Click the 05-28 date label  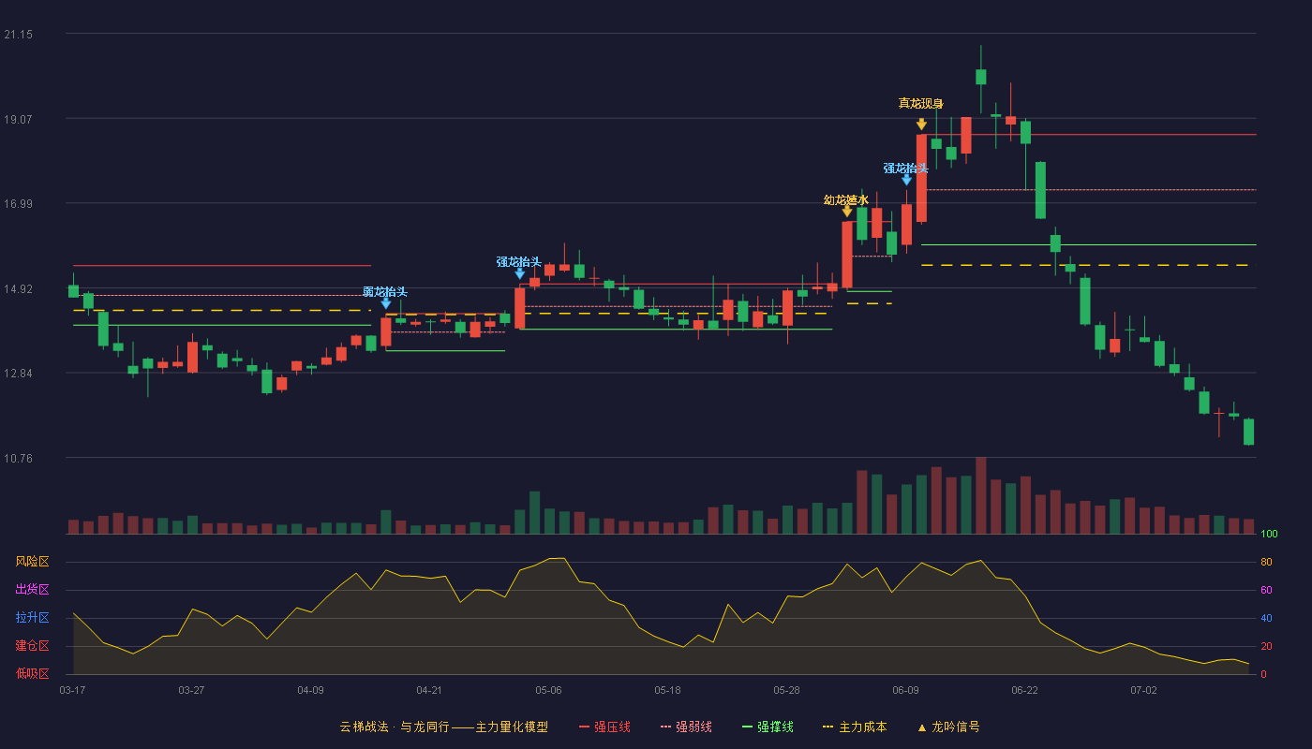[786, 690]
